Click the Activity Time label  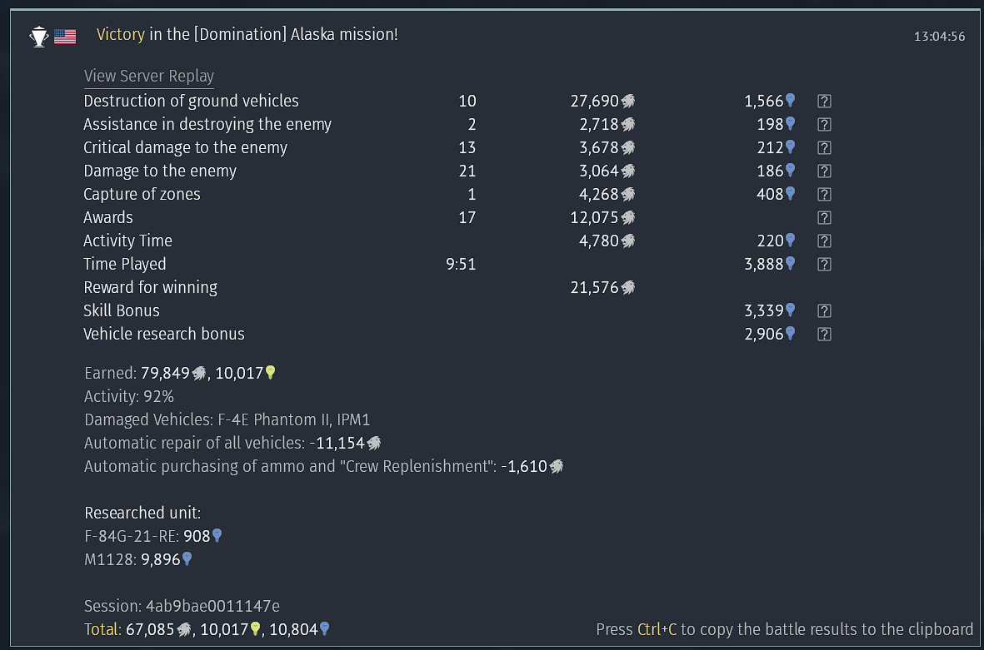tap(127, 241)
